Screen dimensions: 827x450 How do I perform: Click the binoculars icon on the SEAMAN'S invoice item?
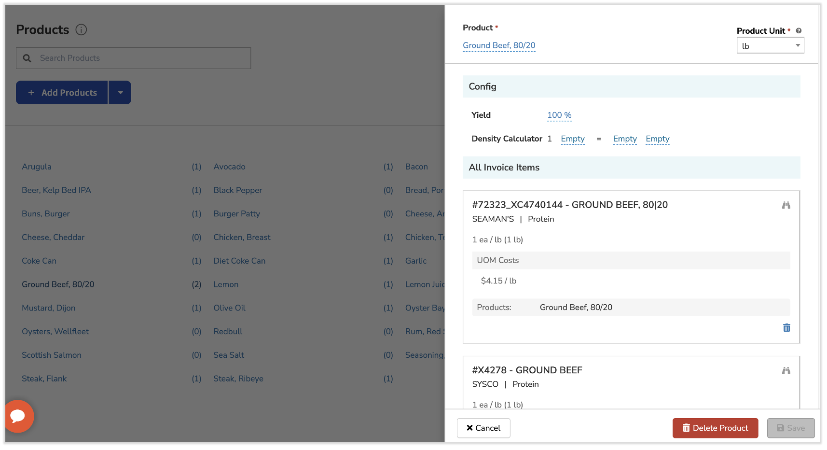786,205
